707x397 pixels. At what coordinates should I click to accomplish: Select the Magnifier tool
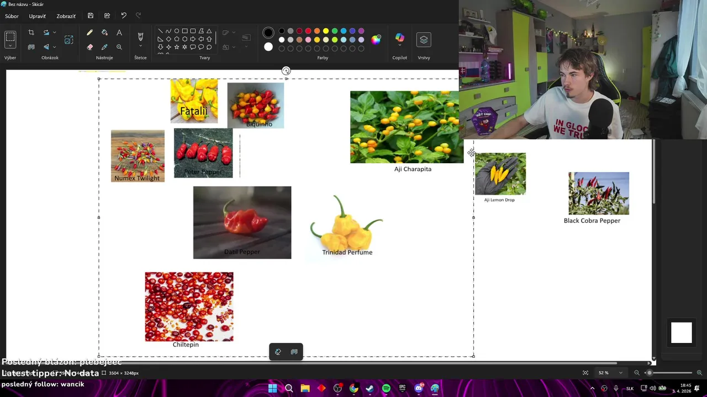[119, 47]
